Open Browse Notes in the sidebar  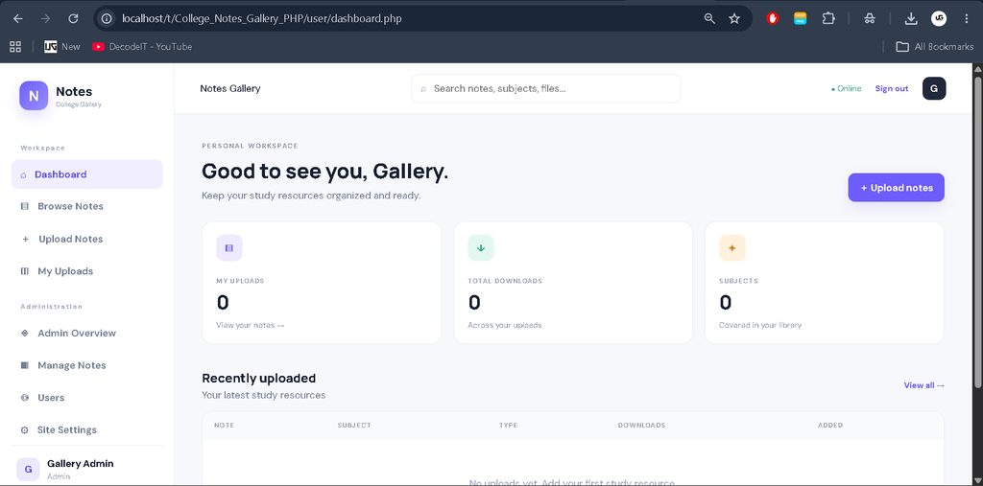tap(87, 206)
